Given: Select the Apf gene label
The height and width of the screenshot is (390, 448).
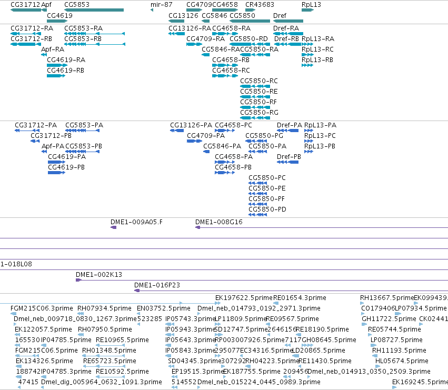Looking at the screenshot, I should click(46, 5).
